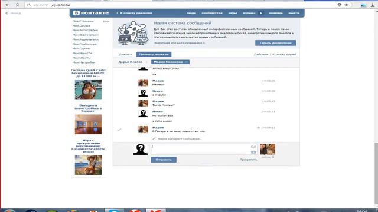Click the Quick Cash ad thumbnail image

coord(88,89)
